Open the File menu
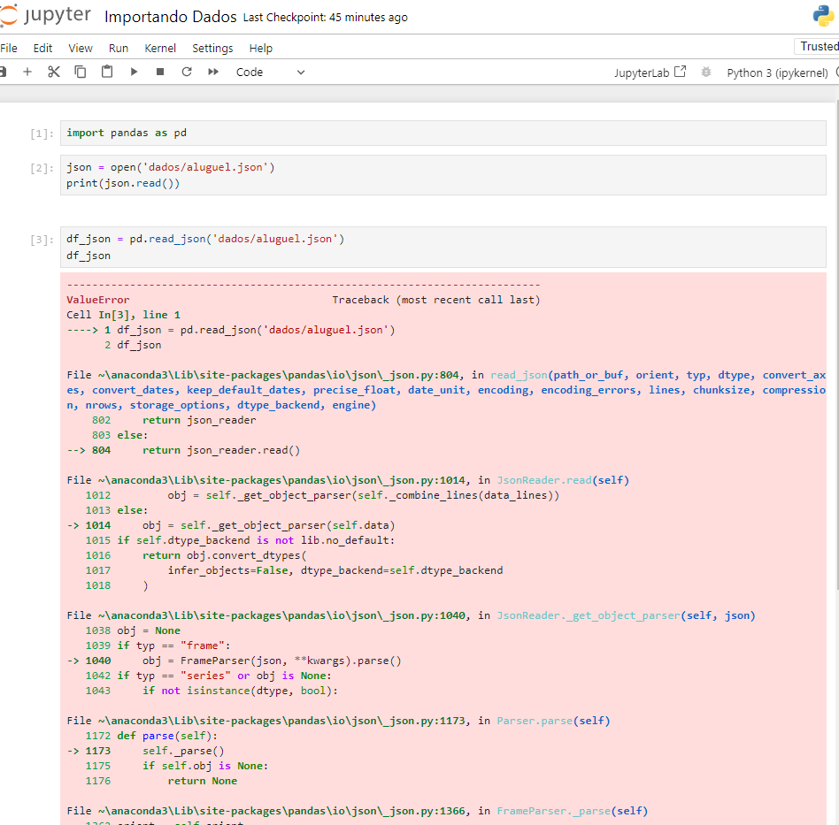The image size is (839, 825). pyautogui.click(x=9, y=48)
